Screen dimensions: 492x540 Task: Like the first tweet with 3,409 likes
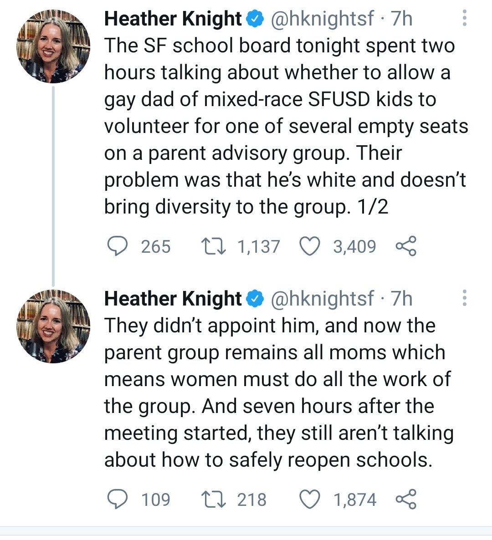coord(309,246)
